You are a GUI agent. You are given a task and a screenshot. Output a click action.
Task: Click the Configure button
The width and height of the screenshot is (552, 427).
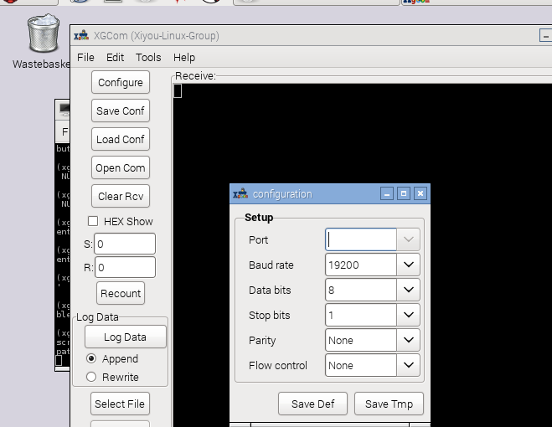(121, 82)
